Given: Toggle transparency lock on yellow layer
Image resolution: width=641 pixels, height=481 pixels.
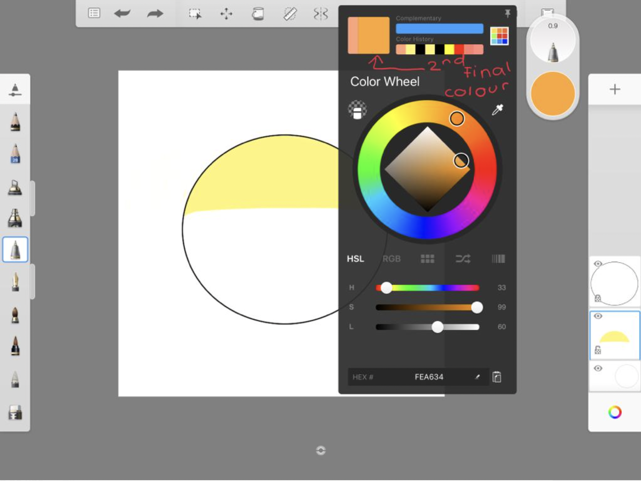Looking at the screenshot, I should coord(598,350).
